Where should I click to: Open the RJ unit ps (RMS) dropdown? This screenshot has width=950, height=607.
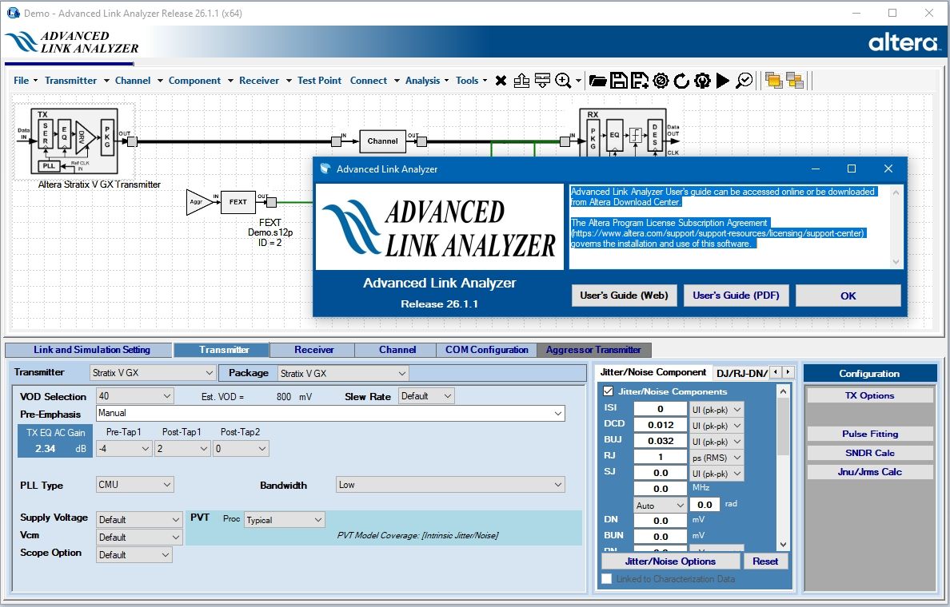click(x=716, y=458)
